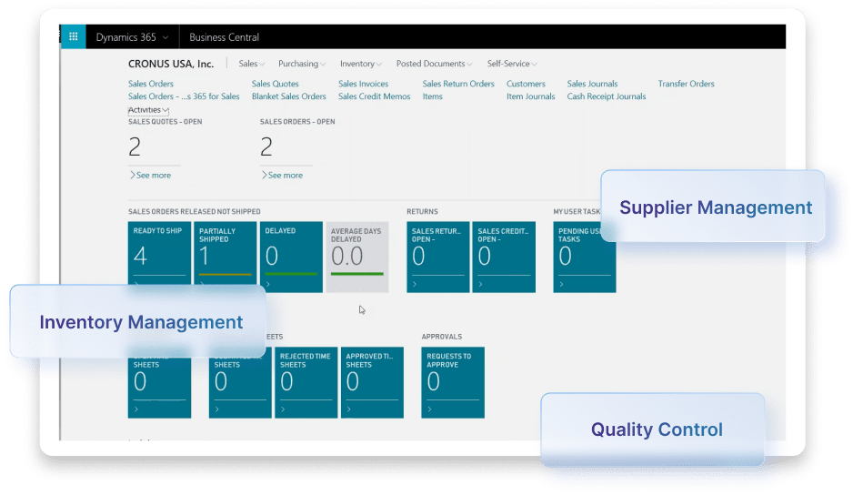
Task: Click the Sales Orders - Open count 2
Action: coord(266,147)
